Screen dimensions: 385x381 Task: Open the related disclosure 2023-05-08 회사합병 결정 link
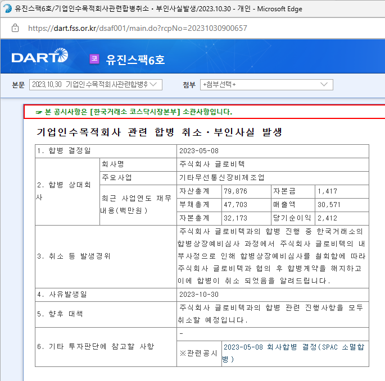(x=293, y=353)
